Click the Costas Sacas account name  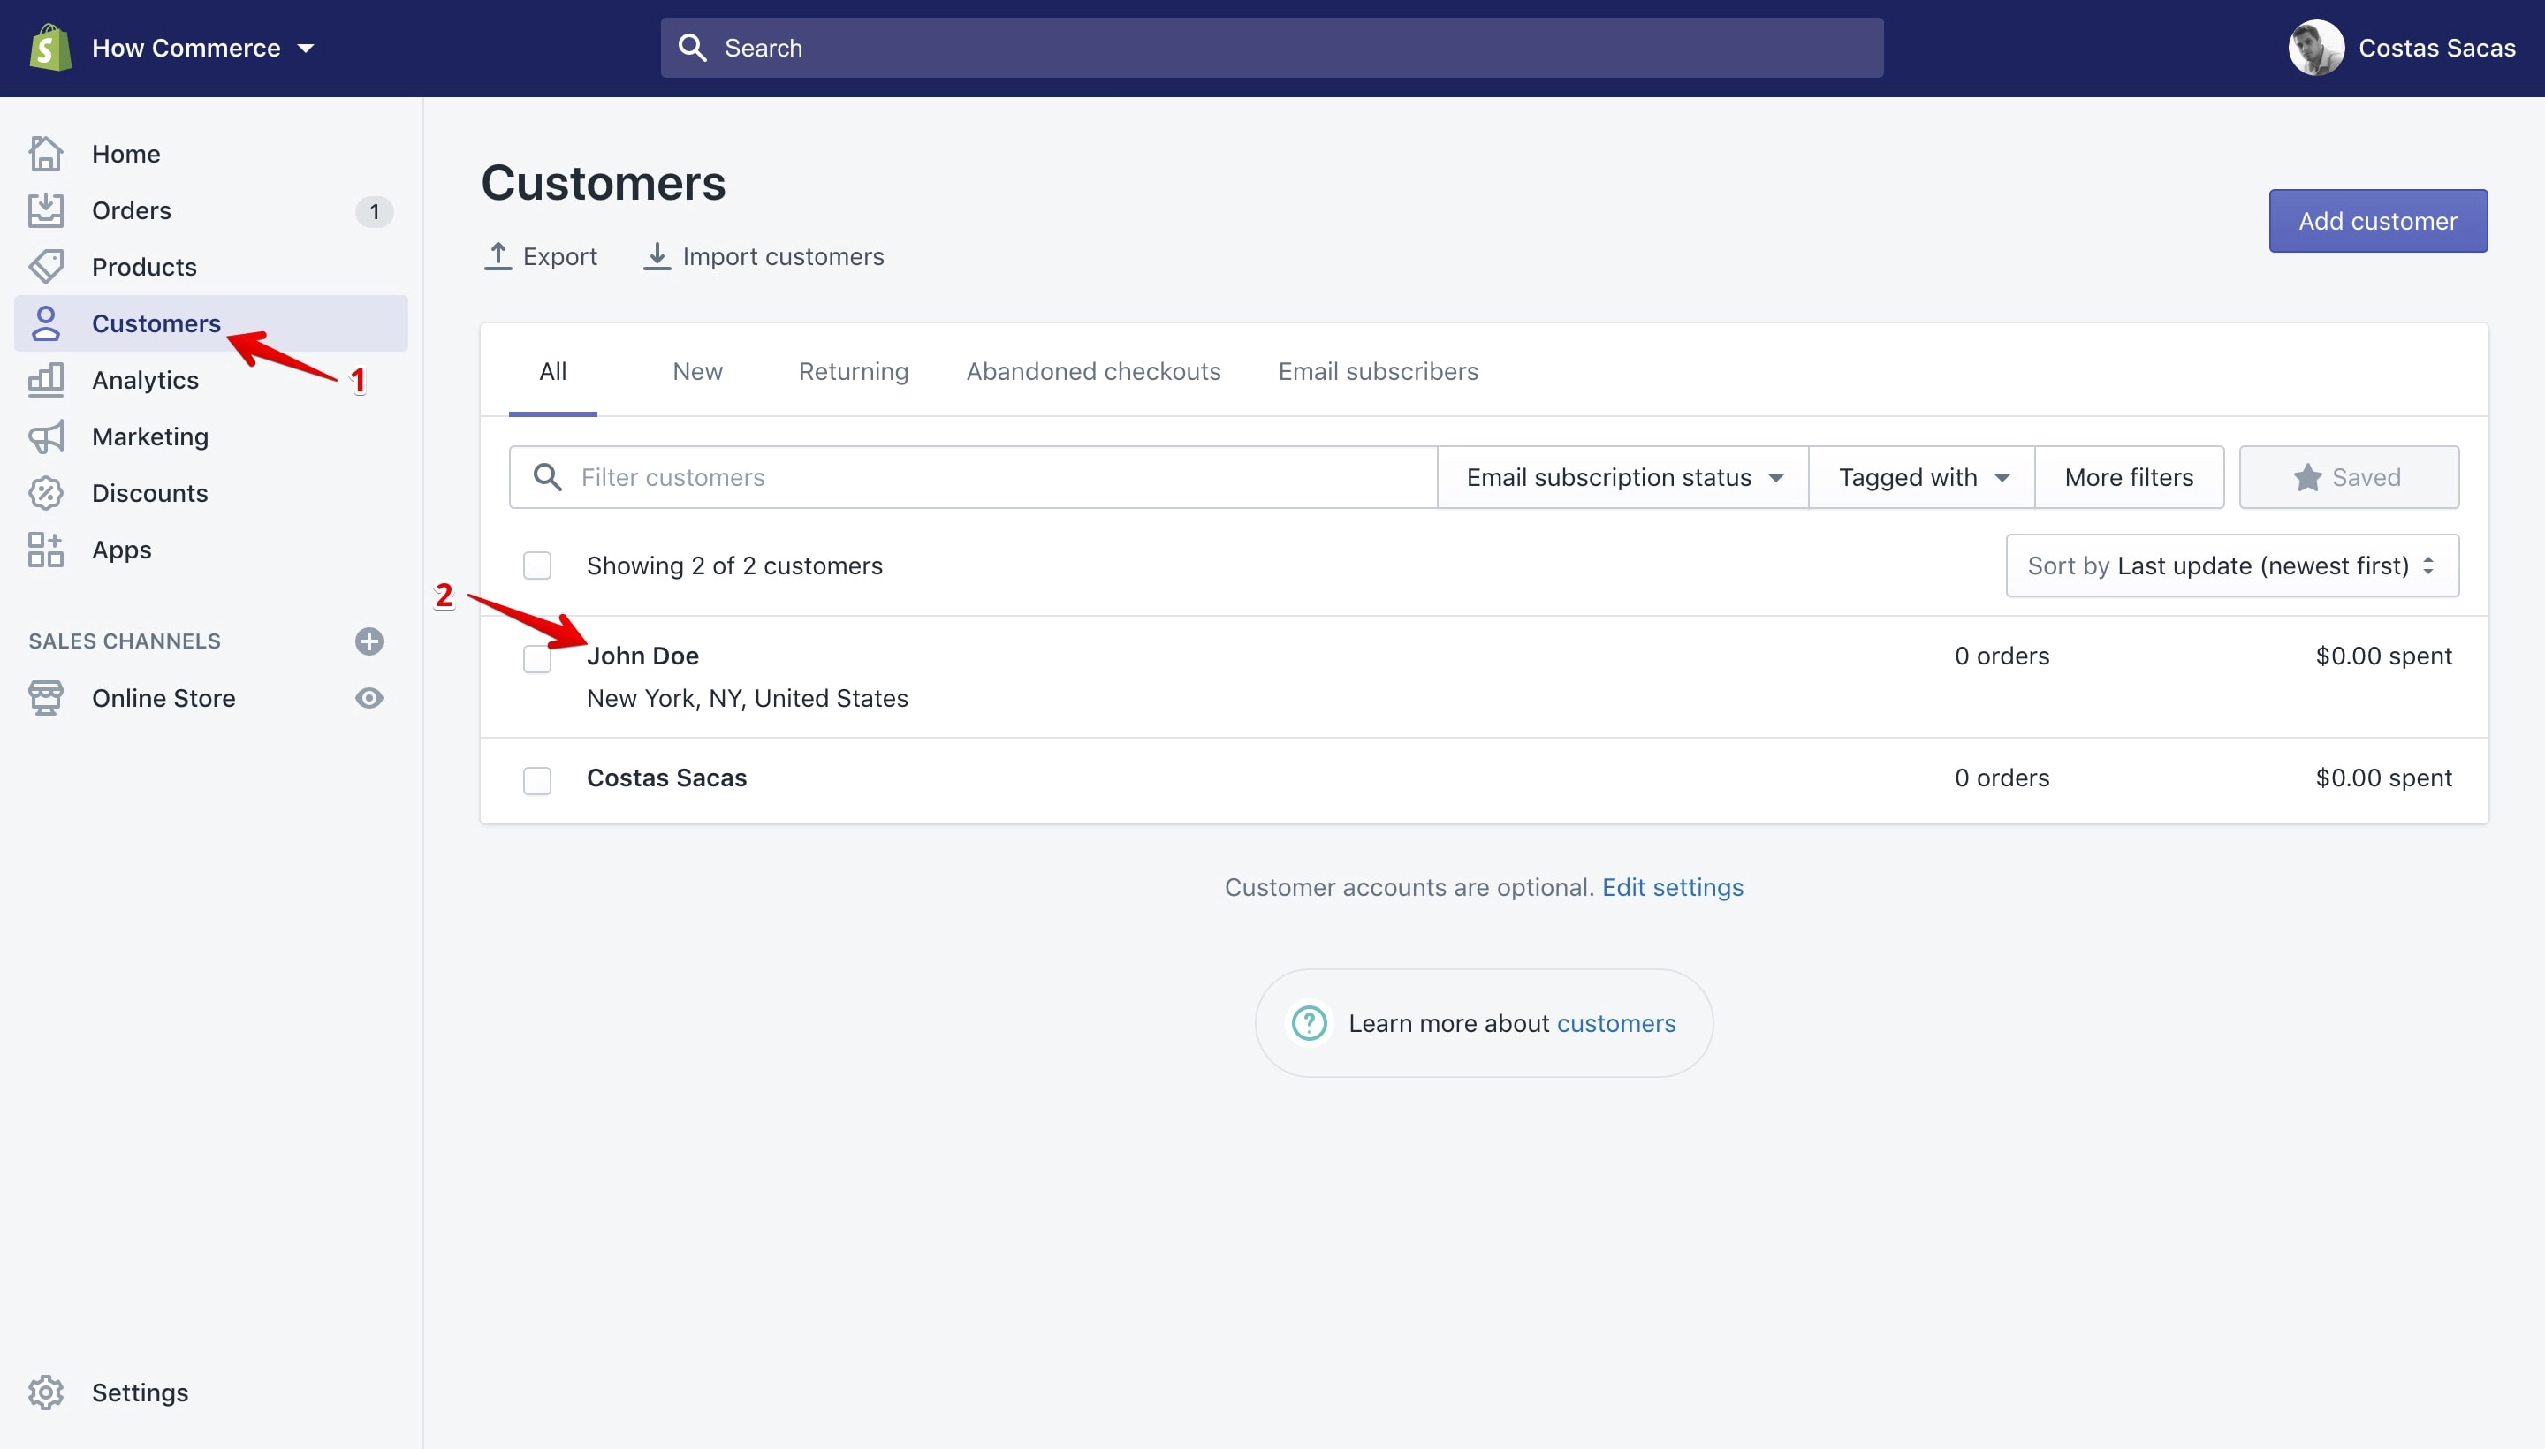coord(2436,48)
